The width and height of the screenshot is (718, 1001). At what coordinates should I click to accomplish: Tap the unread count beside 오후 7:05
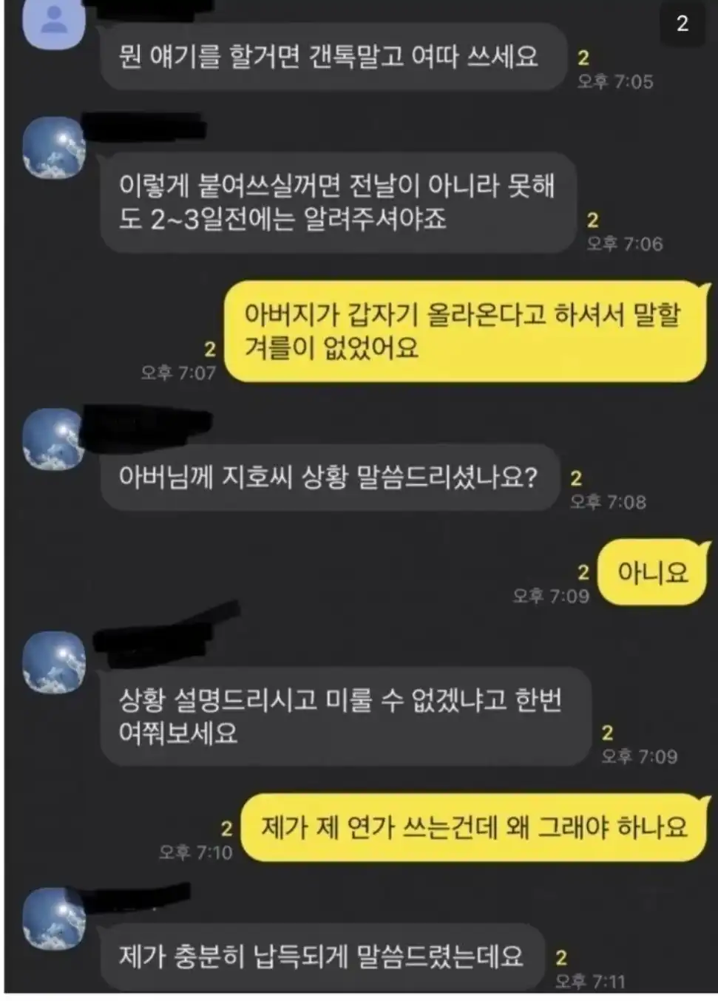coord(583,58)
